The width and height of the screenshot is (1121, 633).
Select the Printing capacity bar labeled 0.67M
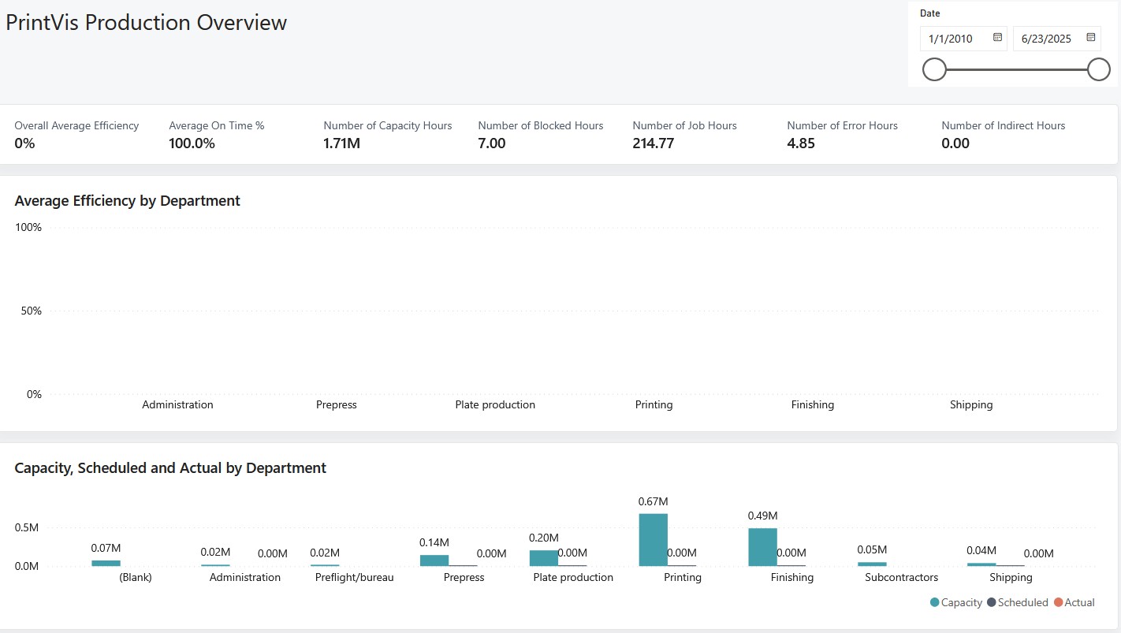[x=654, y=540]
